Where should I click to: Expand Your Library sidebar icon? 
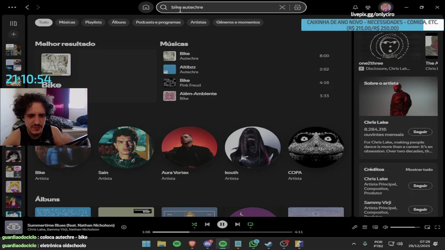[13, 23]
